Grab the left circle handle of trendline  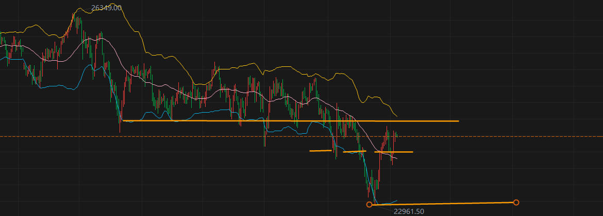pyautogui.click(x=370, y=205)
